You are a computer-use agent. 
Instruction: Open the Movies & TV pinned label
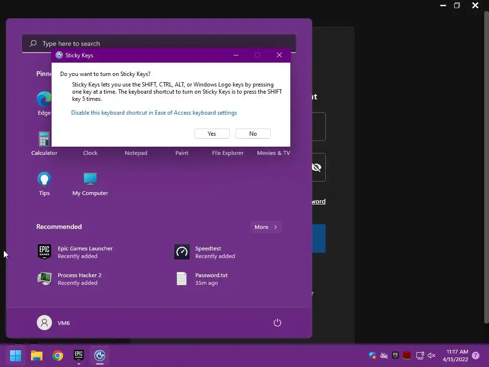[274, 153]
